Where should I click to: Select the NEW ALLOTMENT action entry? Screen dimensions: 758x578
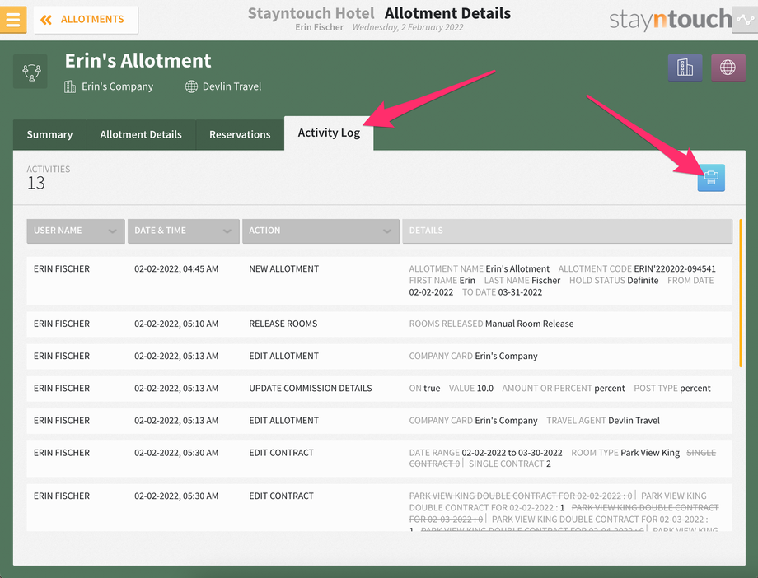[283, 268]
